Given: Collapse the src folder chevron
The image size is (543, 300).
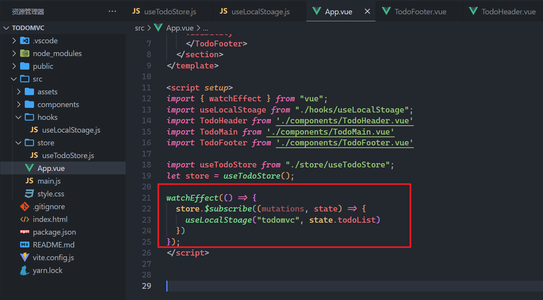Looking at the screenshot, I should pyautogui.click(x=14, y=79).
